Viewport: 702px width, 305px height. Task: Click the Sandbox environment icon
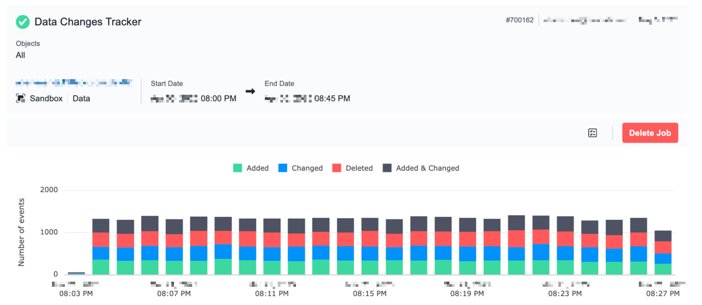click(x=20, y=98)
